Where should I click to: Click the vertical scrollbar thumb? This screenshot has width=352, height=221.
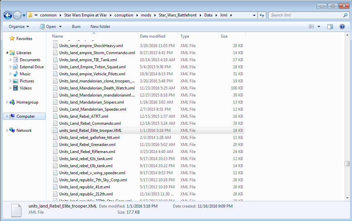coord(347,163)
